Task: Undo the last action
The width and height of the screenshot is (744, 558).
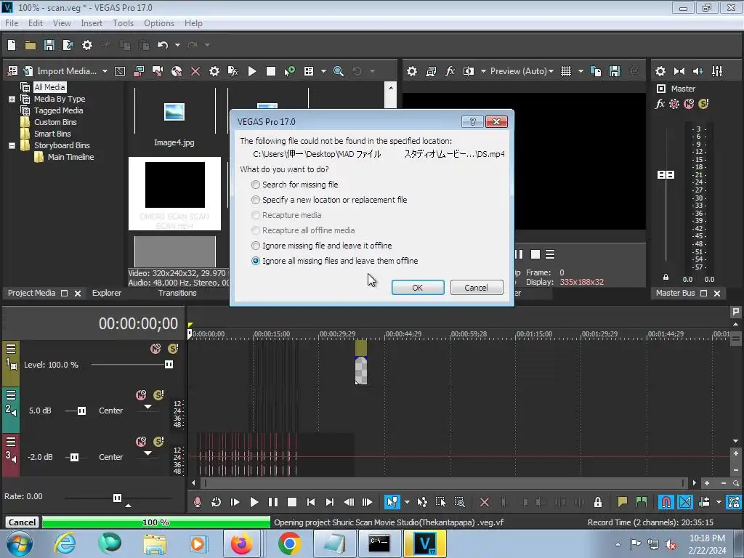Action: pyautogui.click(x=163, y=45)
